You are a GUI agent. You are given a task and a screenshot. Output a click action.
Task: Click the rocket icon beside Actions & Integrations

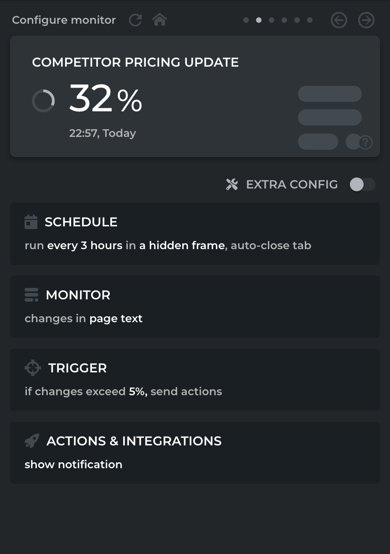[x=32, y=441]
